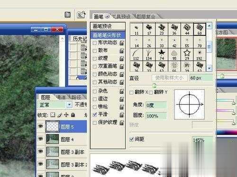Pick the 134 dune grass brush
237x177 pixels.
pyautogui.click(x=149, y=55)
